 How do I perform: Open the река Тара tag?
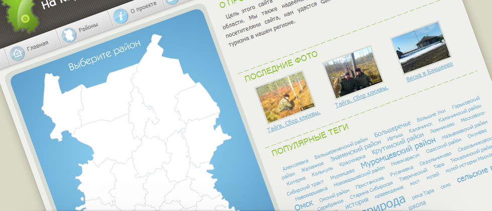[423, 193]
